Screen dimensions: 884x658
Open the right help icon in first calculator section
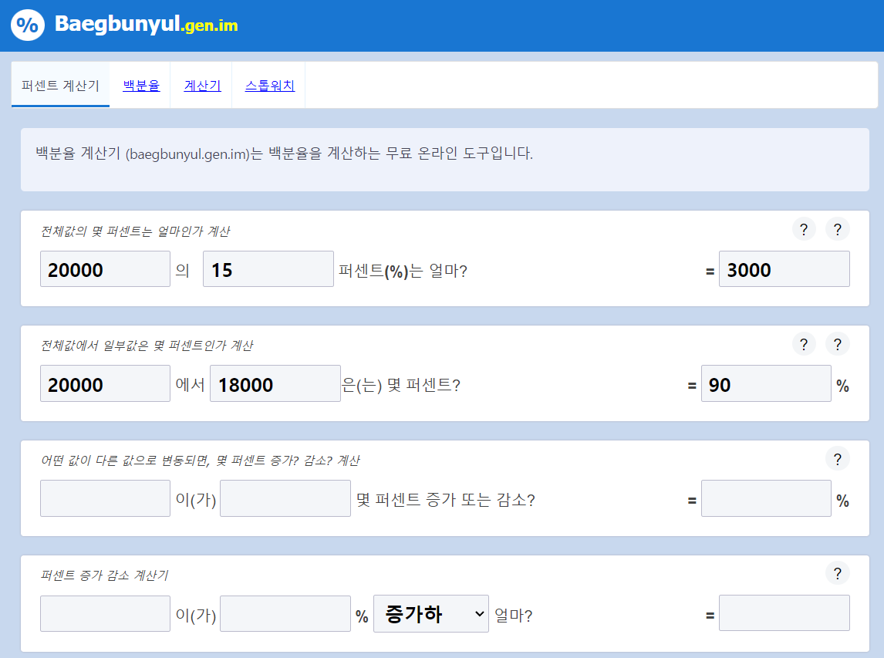(838, 229)
